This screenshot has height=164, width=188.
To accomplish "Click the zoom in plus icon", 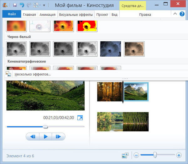I will [x=179, y=155].
